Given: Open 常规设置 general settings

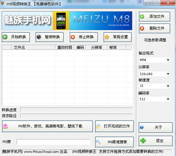Looking at the screenshot, I should point(118,37).
